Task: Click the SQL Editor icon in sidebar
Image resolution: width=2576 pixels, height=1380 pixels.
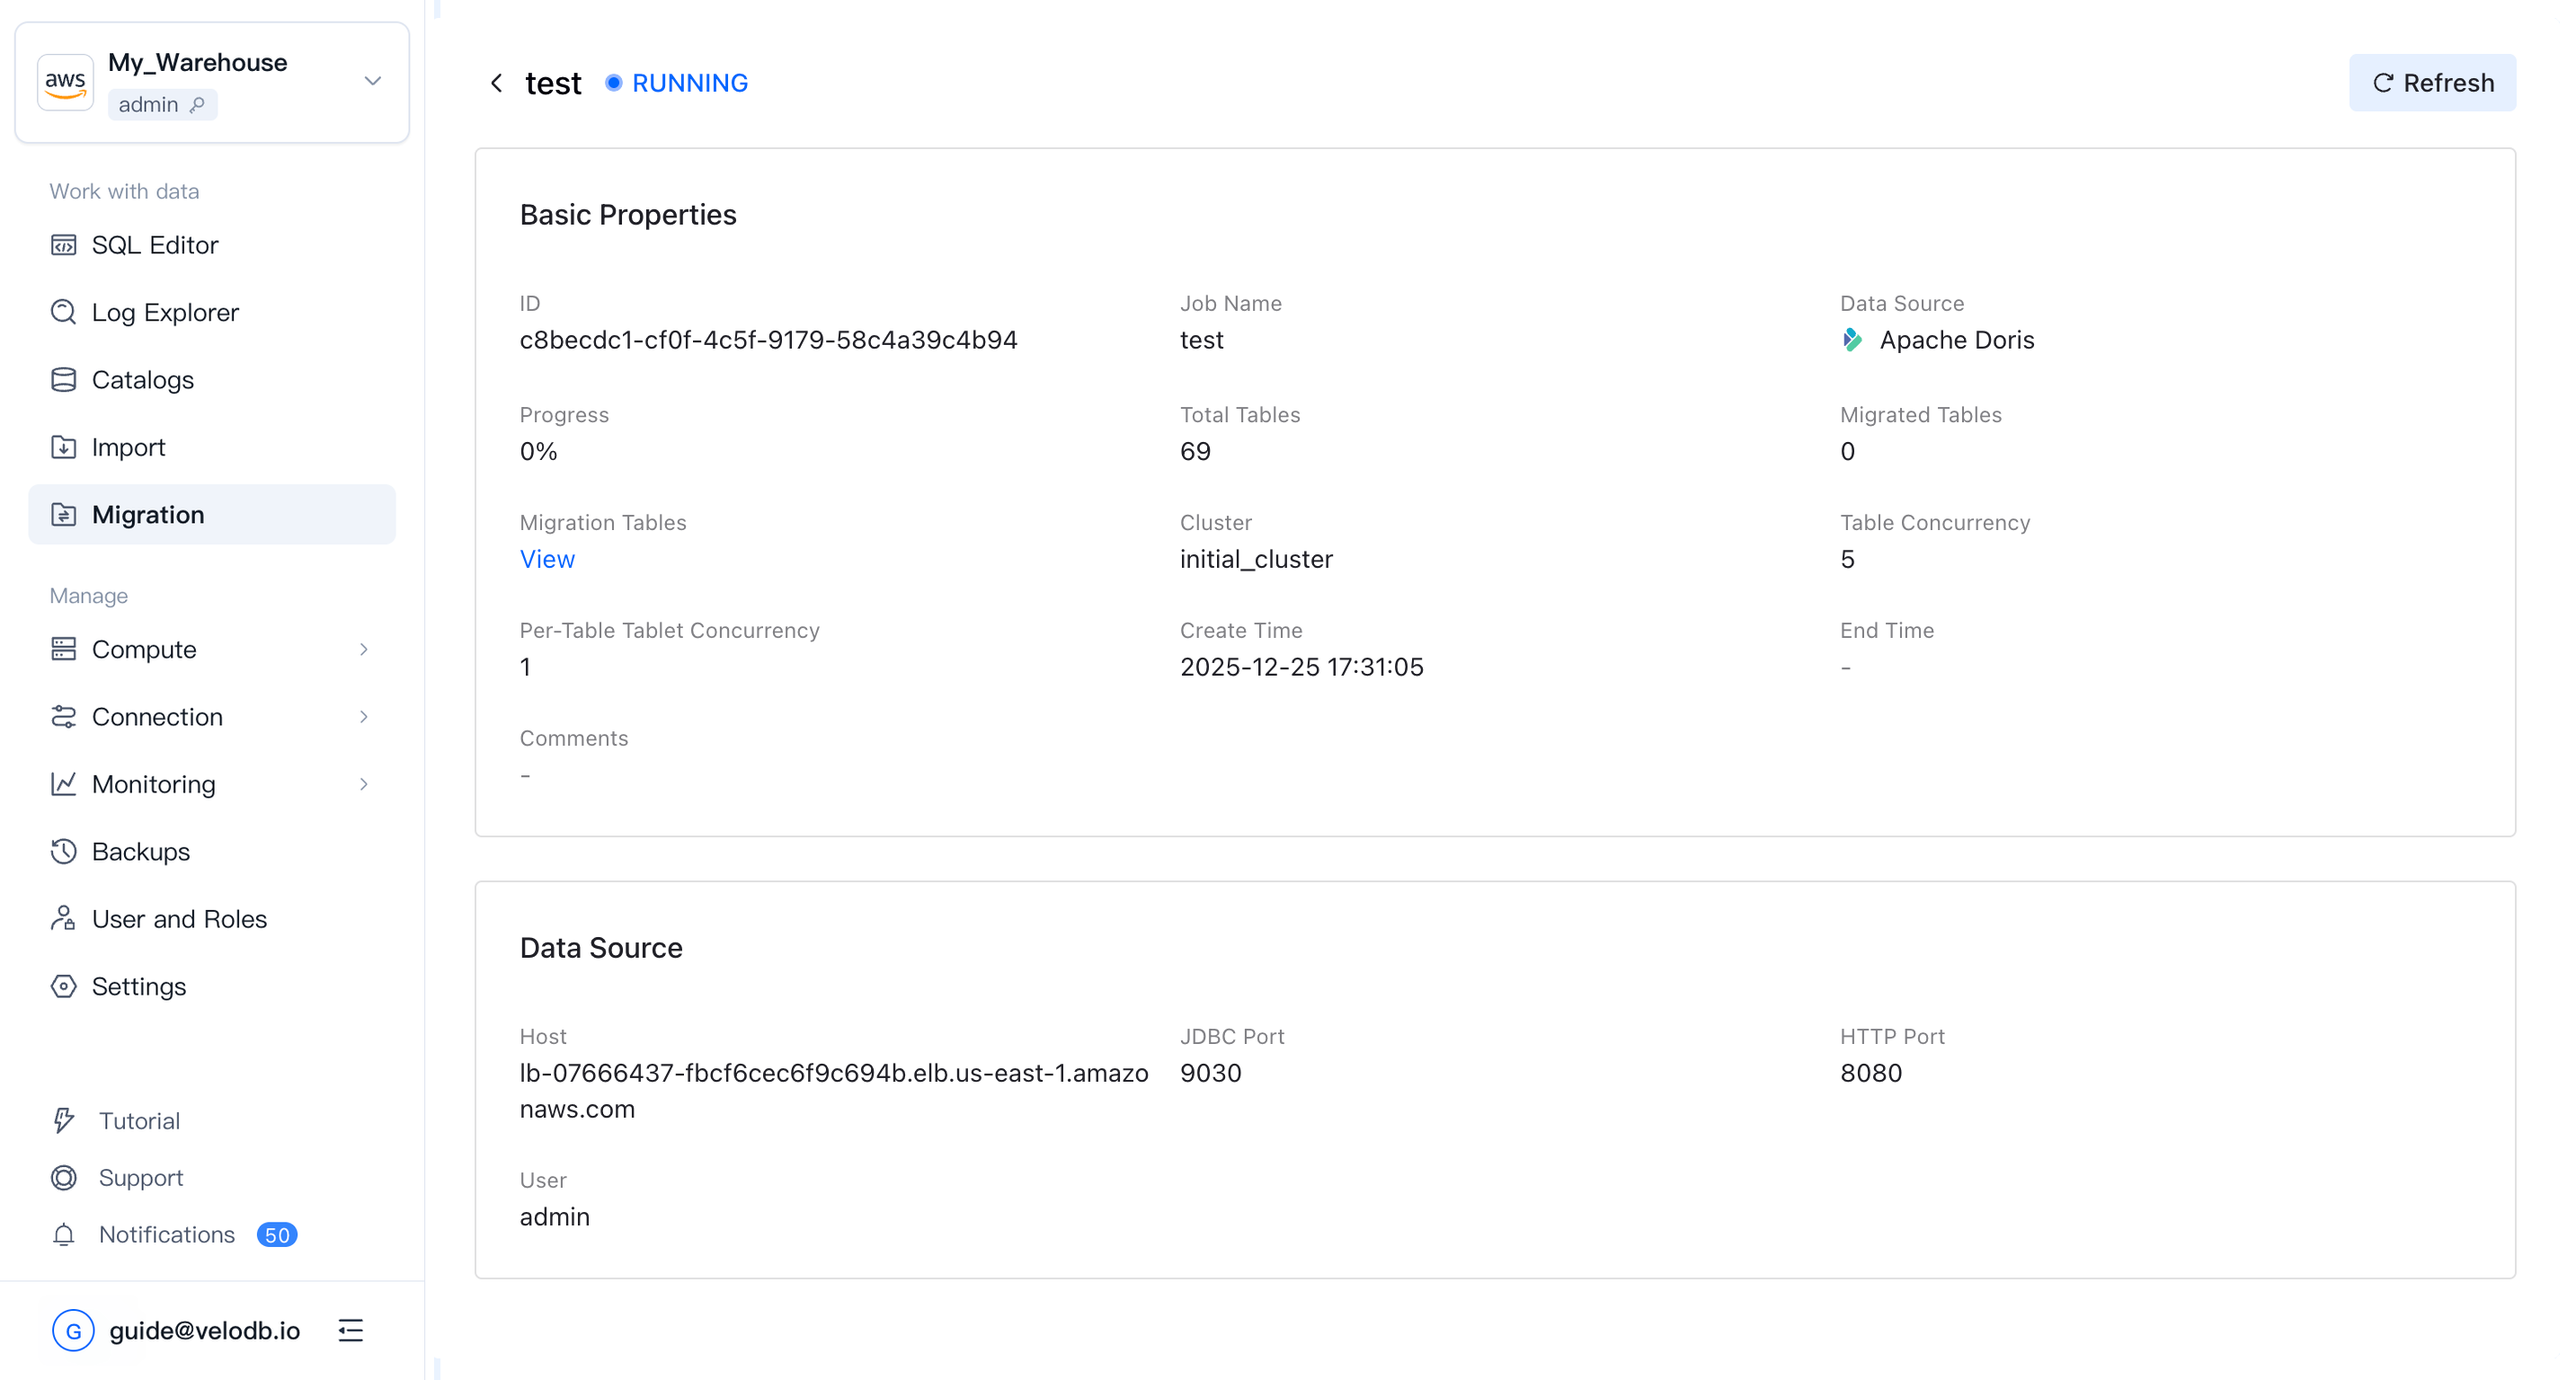Action: pyautogui.click(x=63, y=244)
